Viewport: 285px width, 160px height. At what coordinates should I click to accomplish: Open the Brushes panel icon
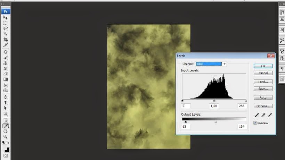click(x=282, y=51)
